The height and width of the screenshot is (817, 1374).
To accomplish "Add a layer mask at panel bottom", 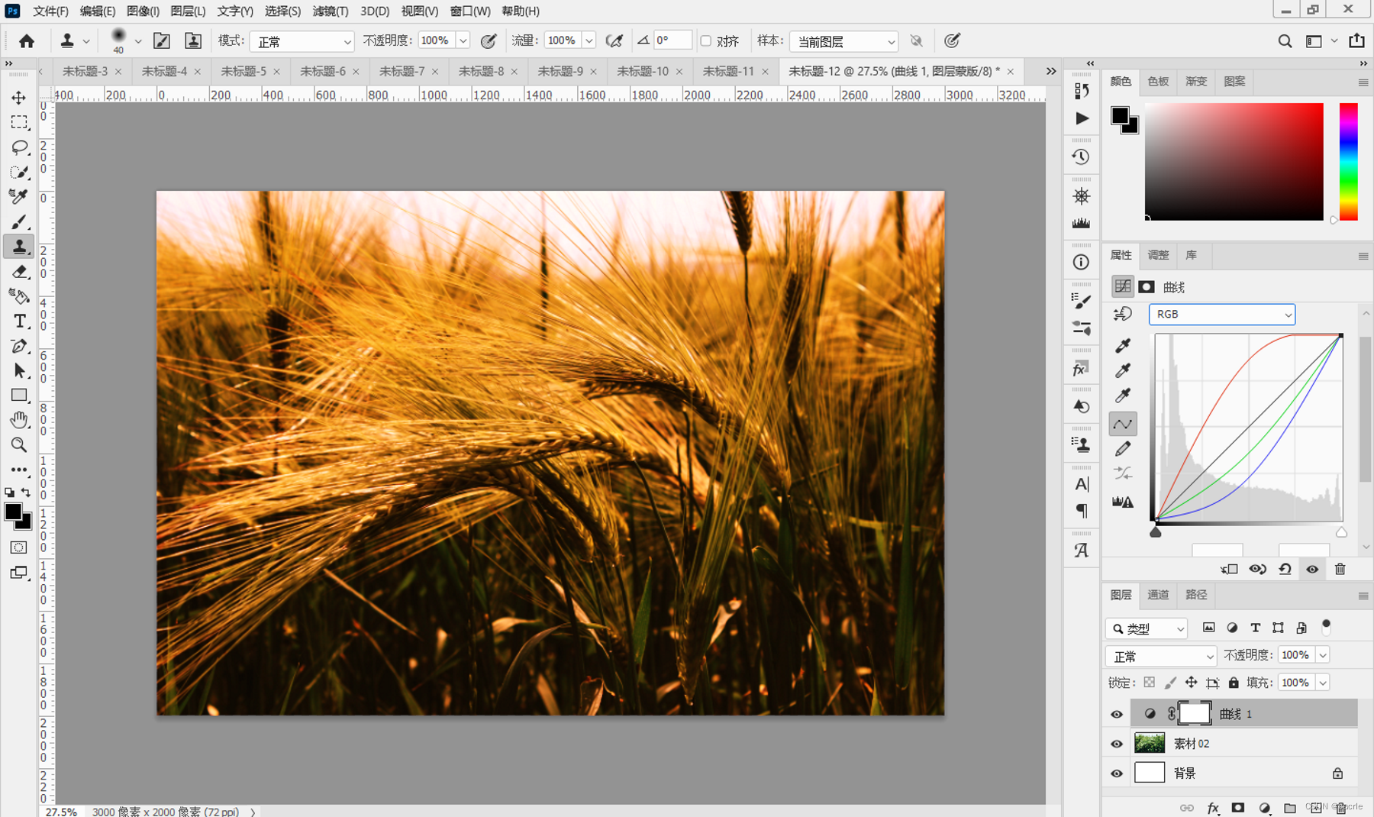I will point(1238,808).
